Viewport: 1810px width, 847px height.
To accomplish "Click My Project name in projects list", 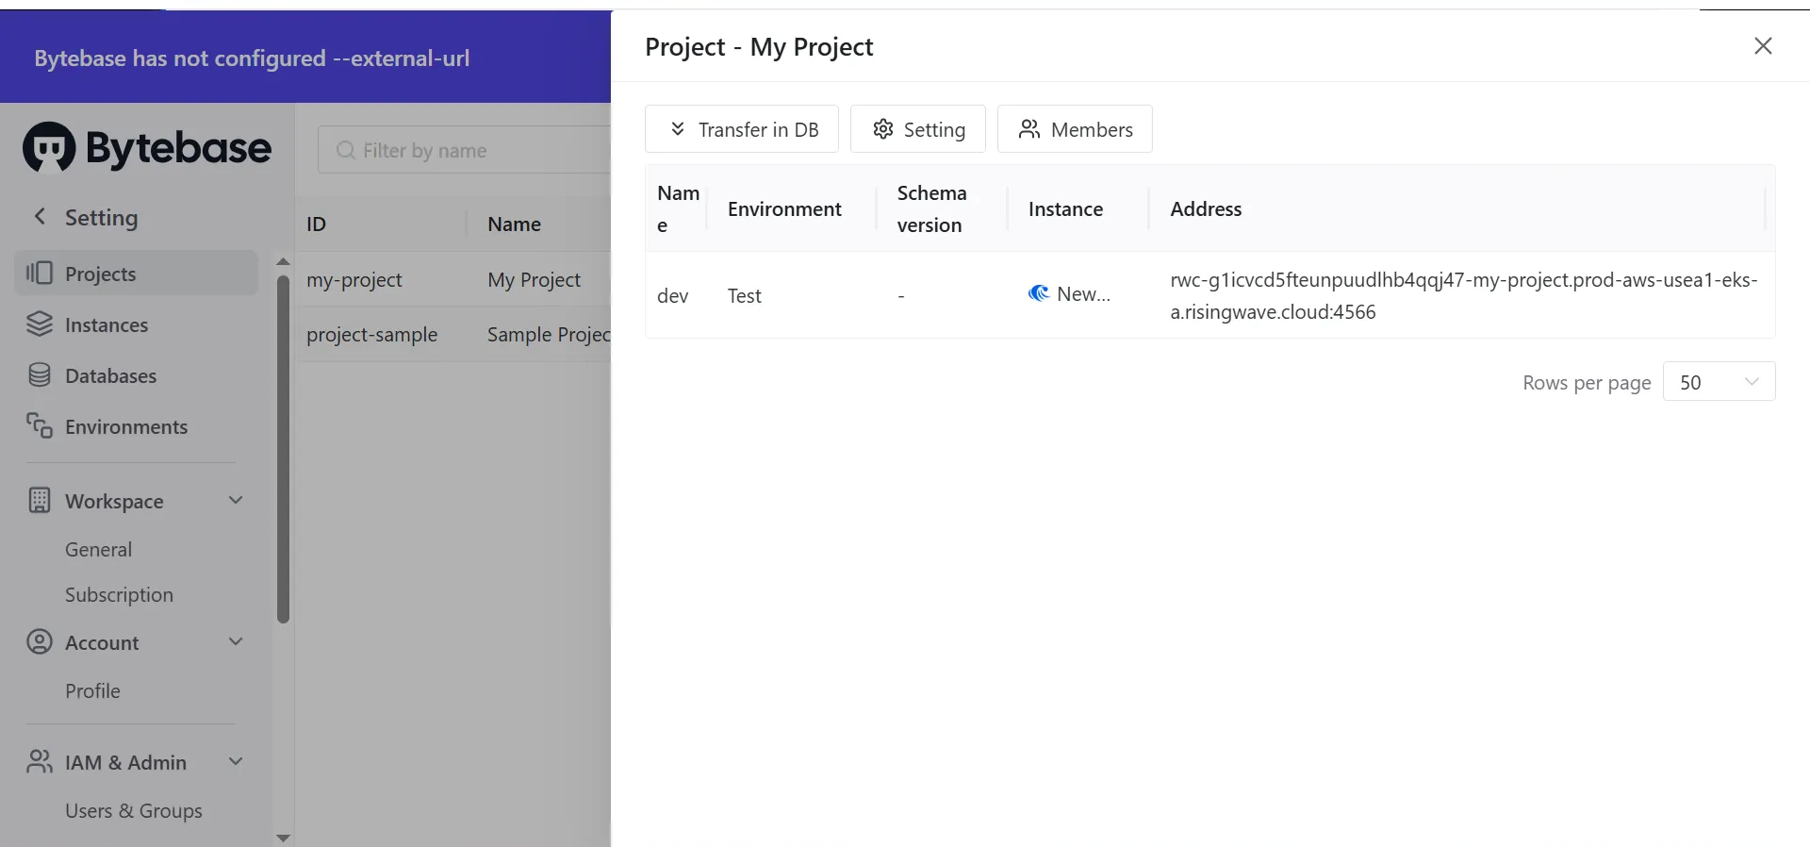I will pyautogui.click(x=534, y=280).
